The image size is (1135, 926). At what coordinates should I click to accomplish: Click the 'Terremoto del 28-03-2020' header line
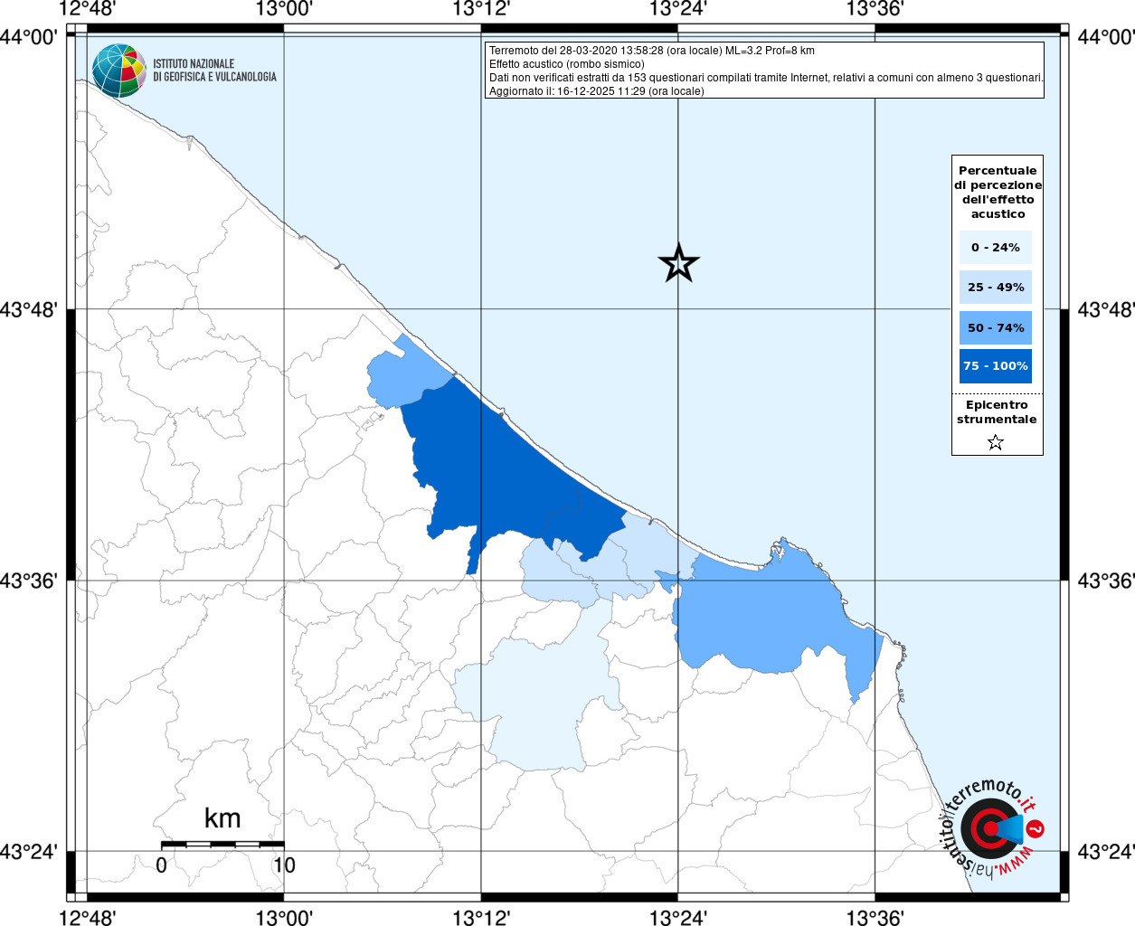pyautogui.click(x=651, y=51)
